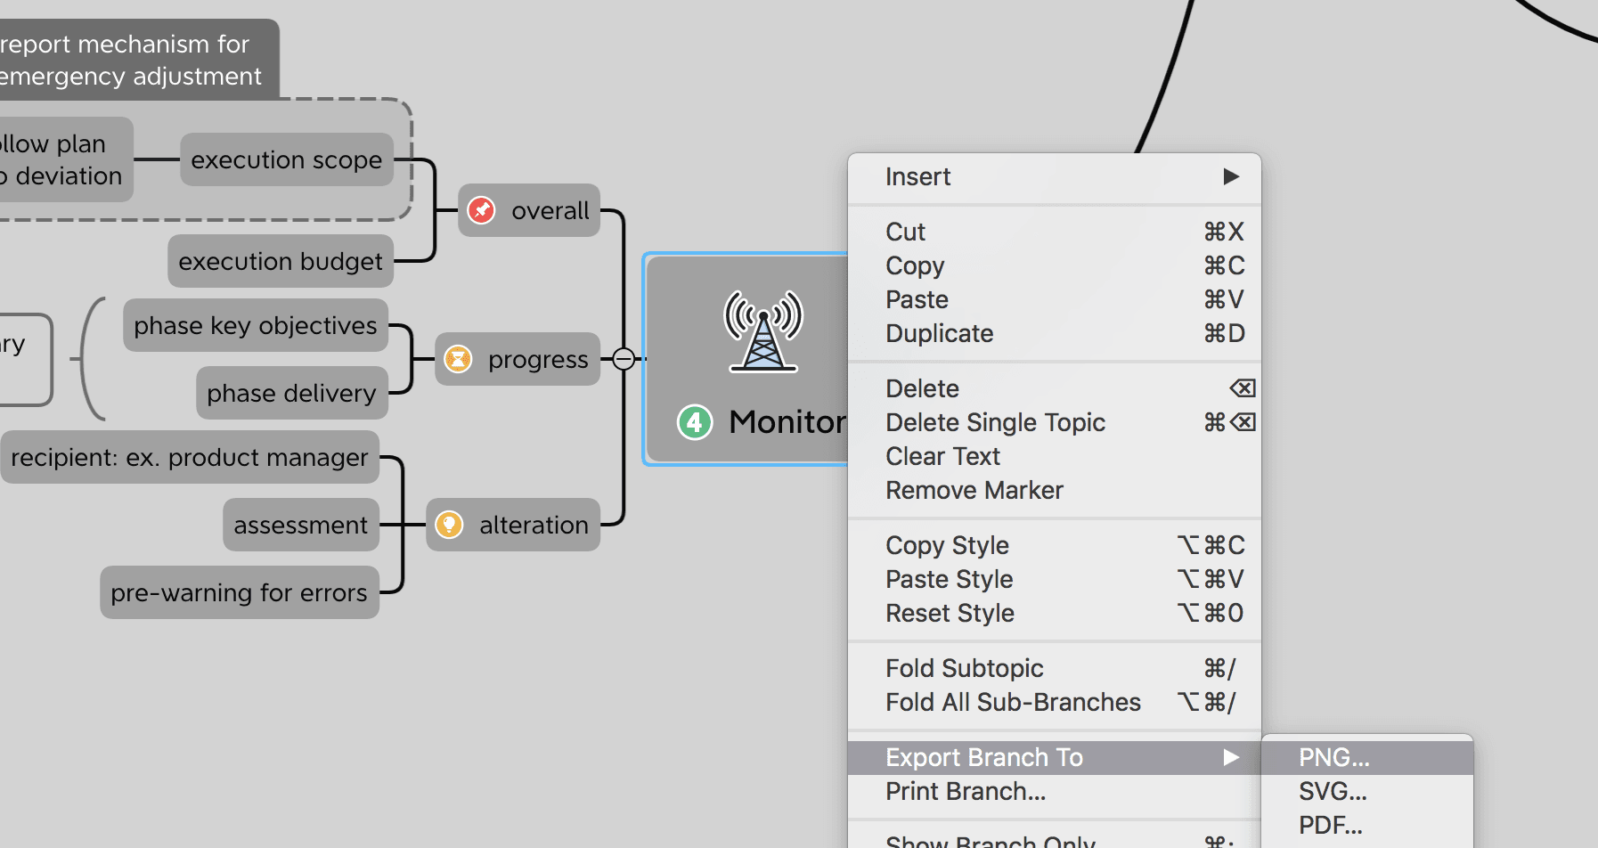
Task: Select Paste Style menu entry
Action: (1055, 579)
